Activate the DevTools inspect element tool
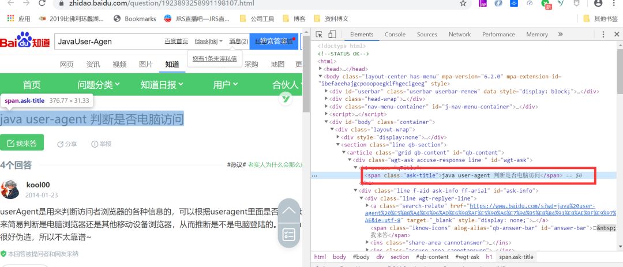Viewport: 623px width, 267px height. coord(319,35)
